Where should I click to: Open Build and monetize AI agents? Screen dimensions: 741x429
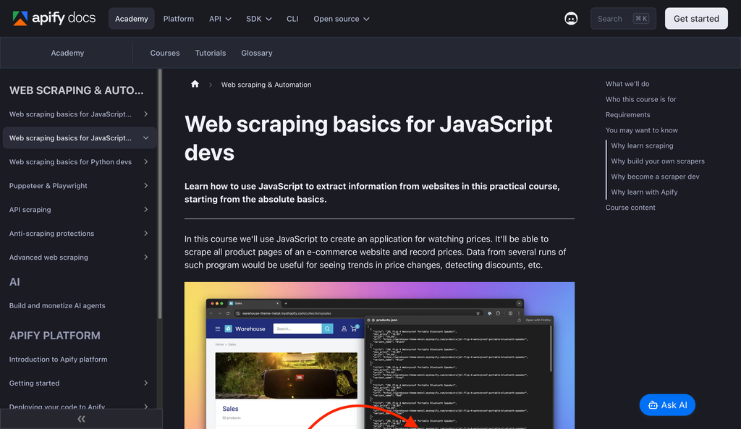(57, 306)
